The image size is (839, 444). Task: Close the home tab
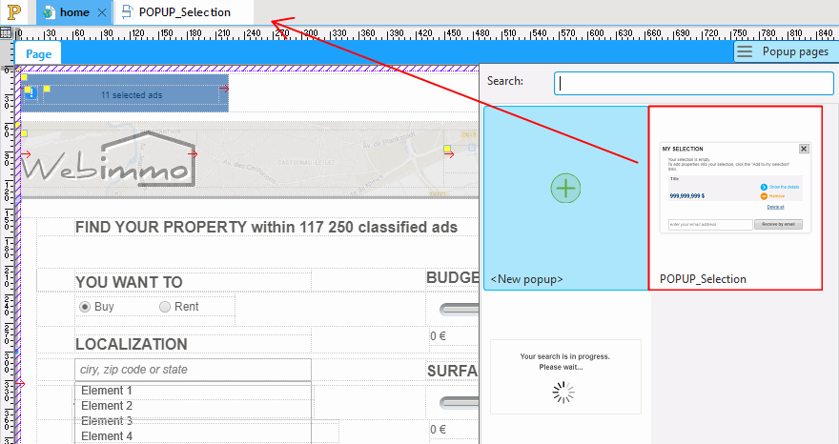click(103, 12)
